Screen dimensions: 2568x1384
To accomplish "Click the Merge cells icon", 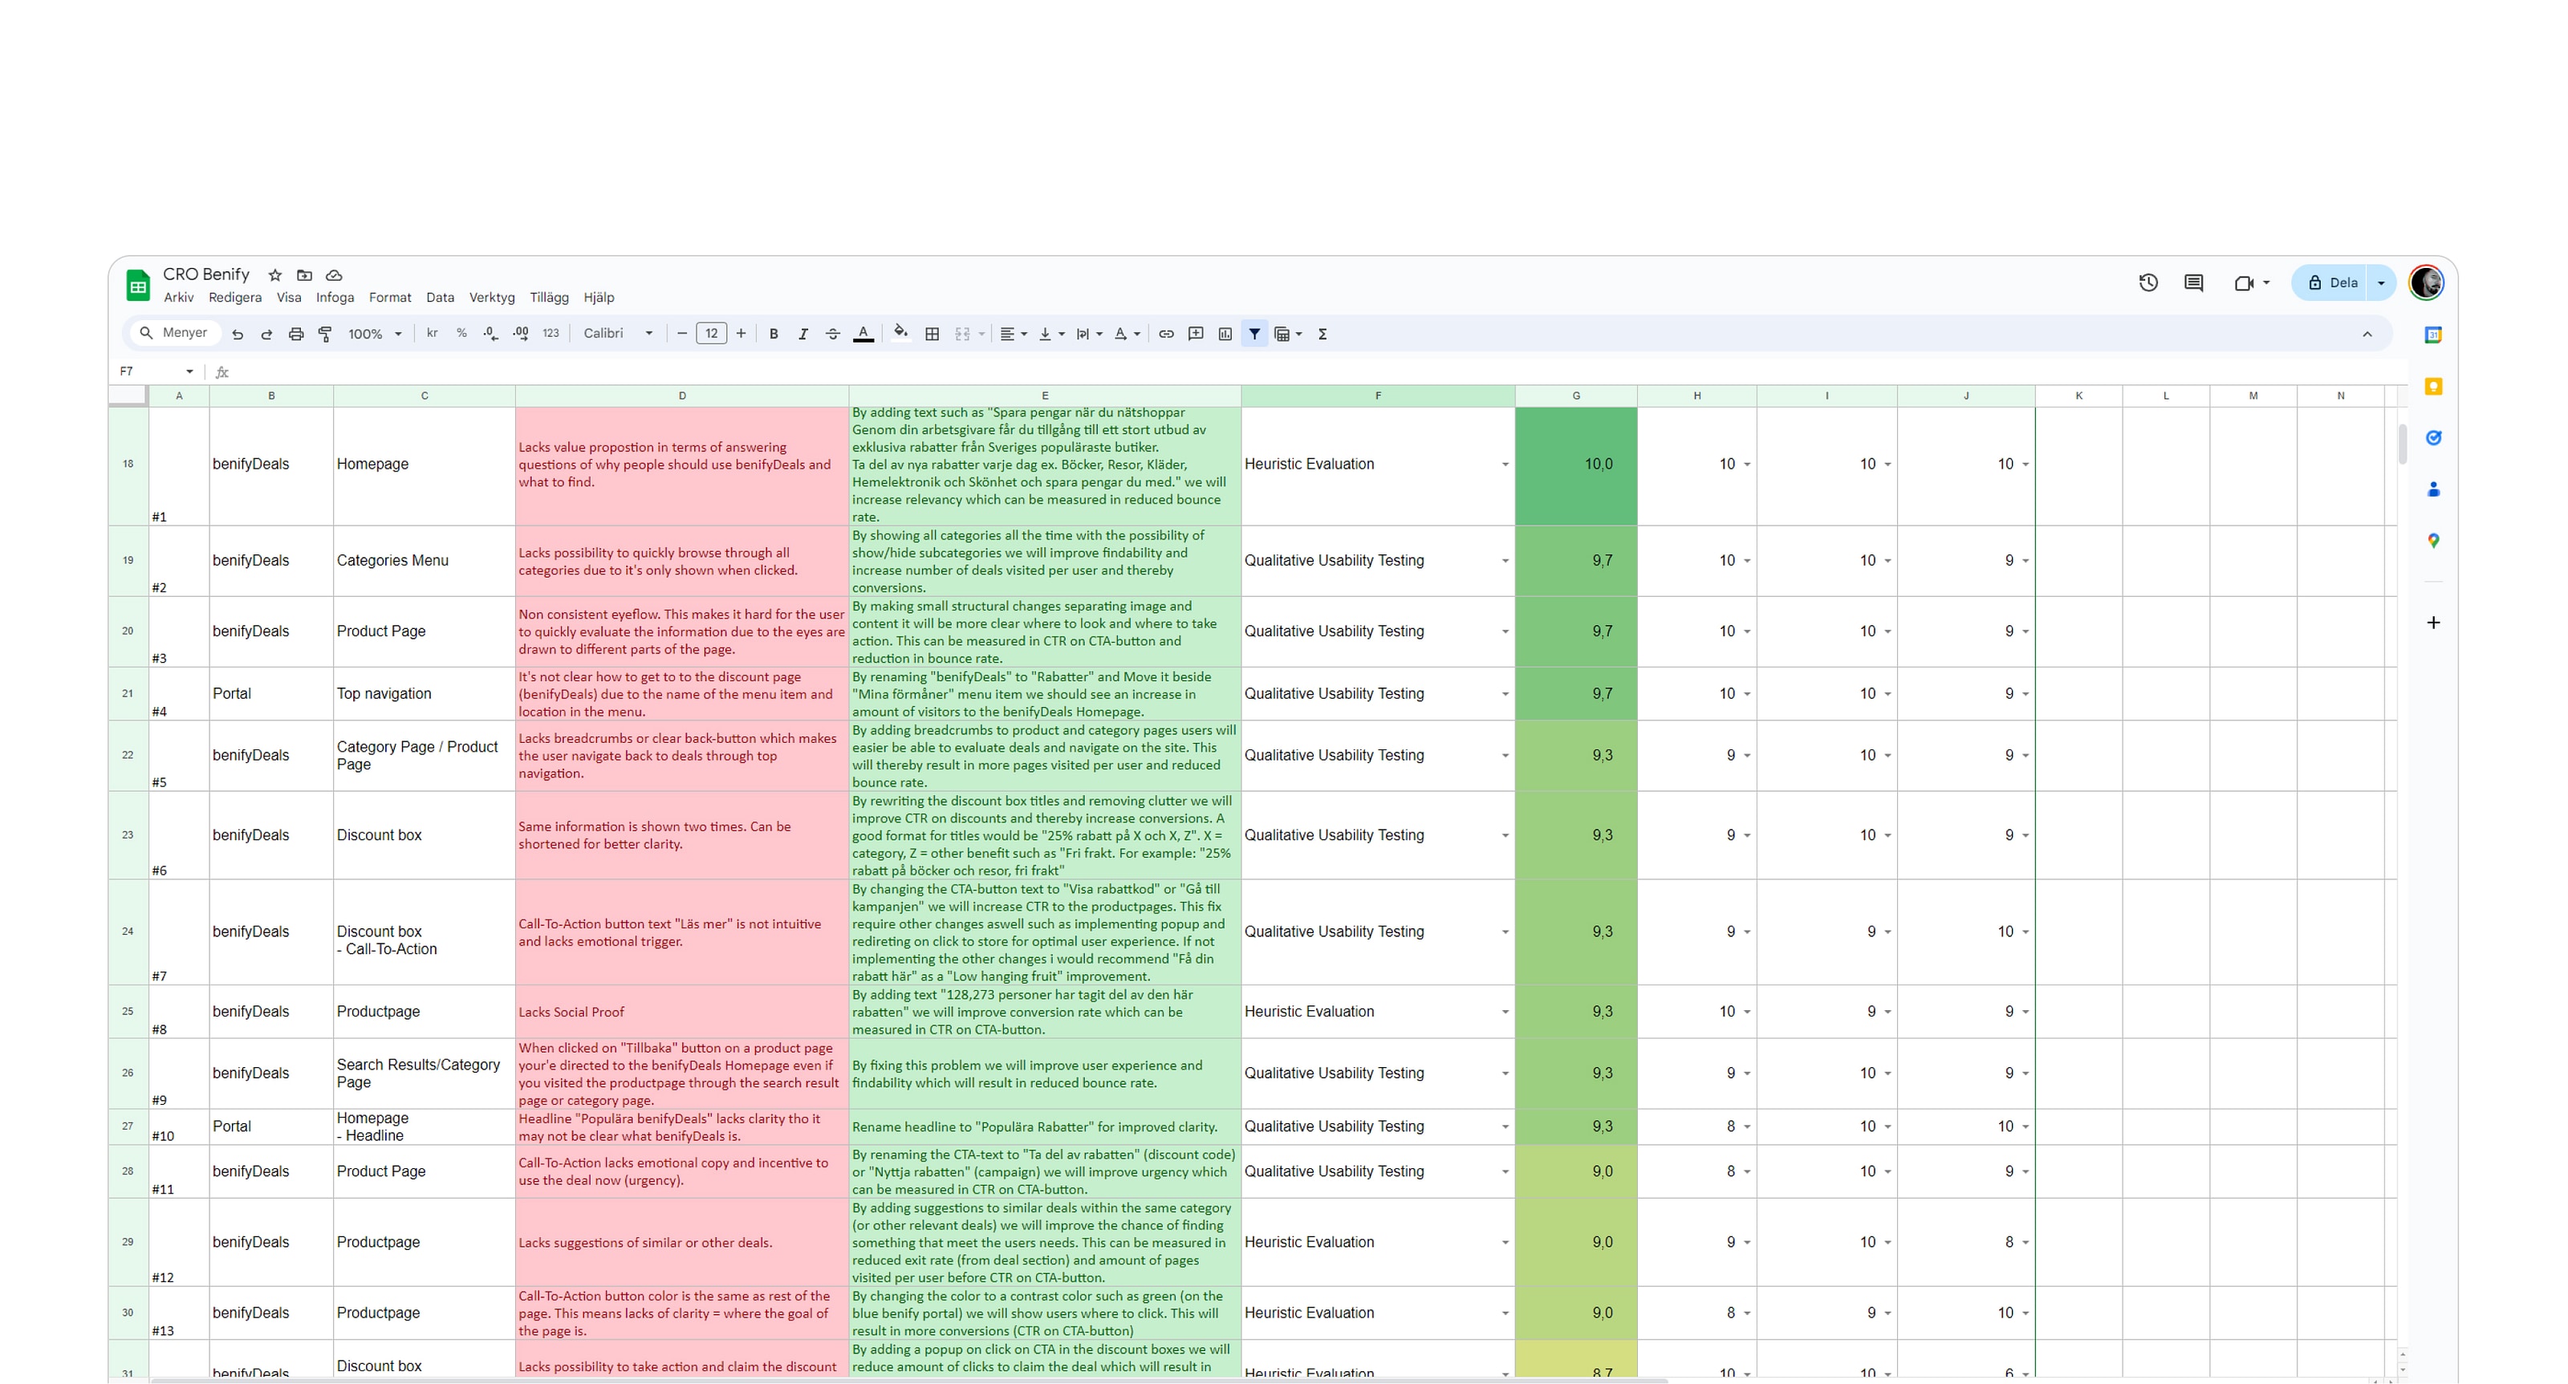I will coord(962,334).
